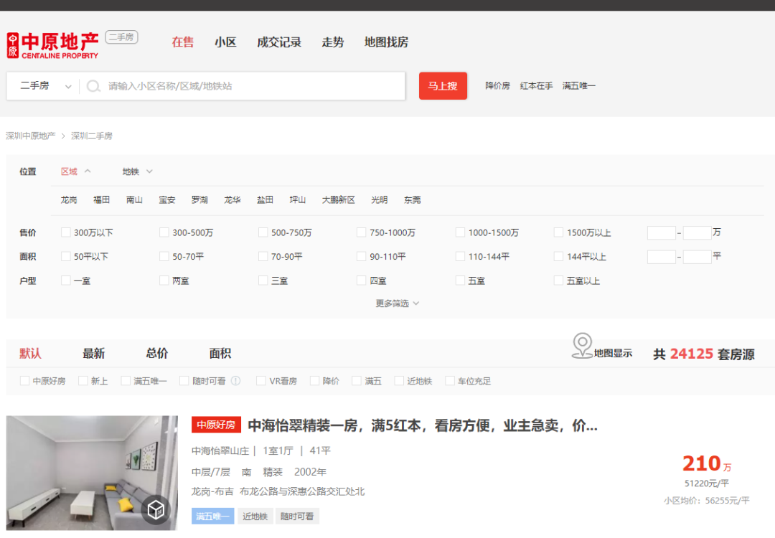
Task: Open the 中海怡翠 listing thumbnail photo
Action: [x=92, y=473]
